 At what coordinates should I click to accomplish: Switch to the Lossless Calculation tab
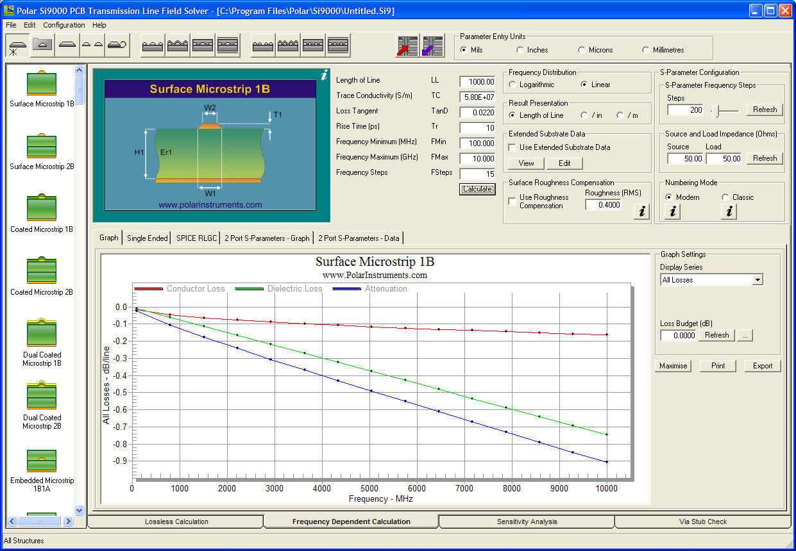[x=176, y=522]
